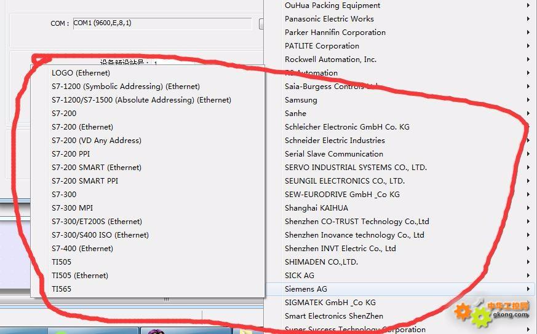Screen dimensions: 537x334
Task: Expand arrow beside Rockwell Automation, Inc.
Action: point(528,60)
